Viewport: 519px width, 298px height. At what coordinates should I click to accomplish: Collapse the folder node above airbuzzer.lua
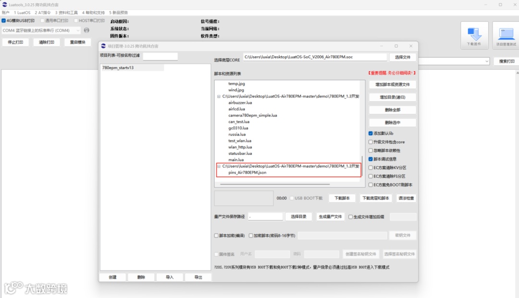[x=219, y=97]
